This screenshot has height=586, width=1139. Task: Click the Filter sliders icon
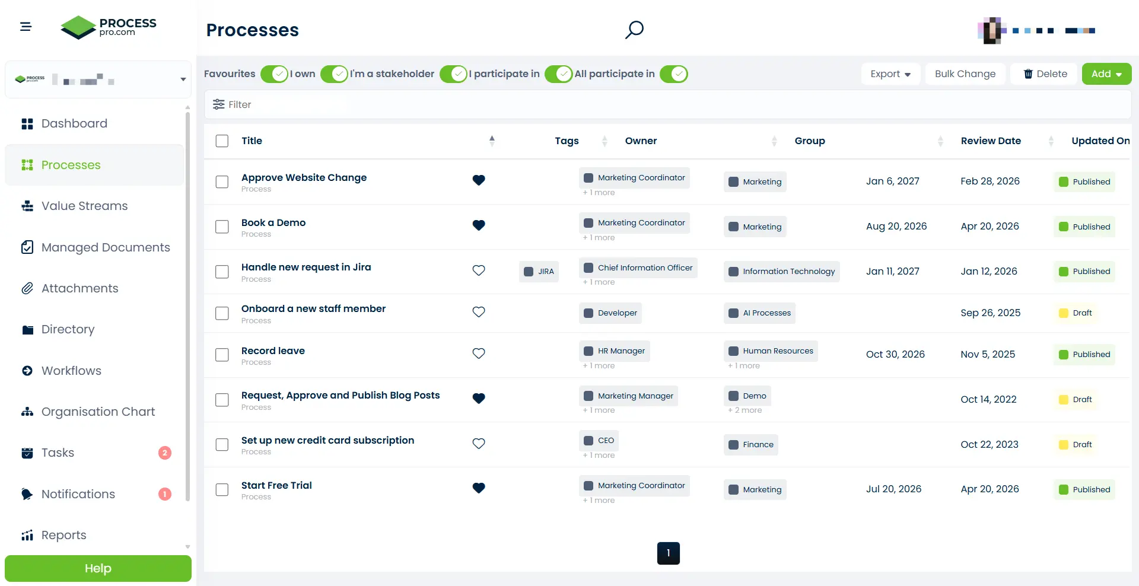219,104
